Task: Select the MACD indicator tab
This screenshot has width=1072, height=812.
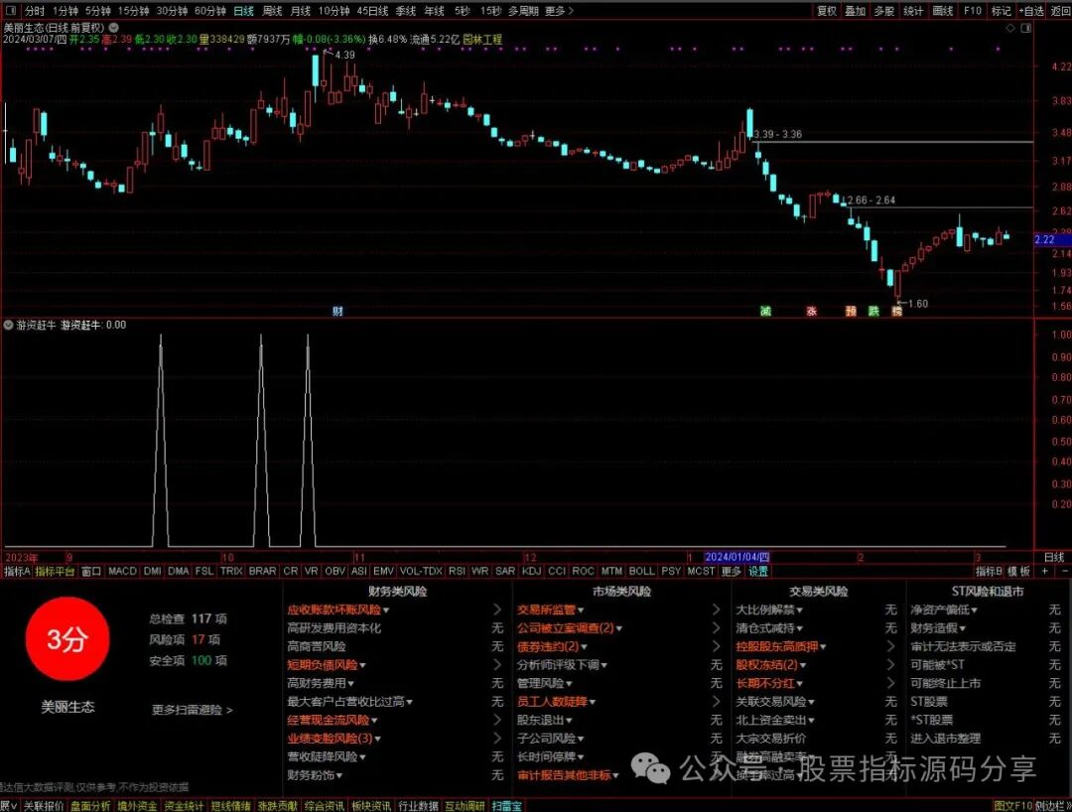Action: [122, 571]
